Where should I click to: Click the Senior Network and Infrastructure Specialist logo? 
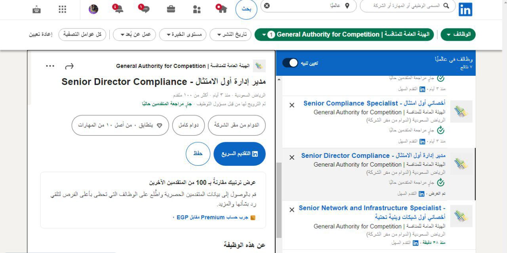[x=461, y=216]
